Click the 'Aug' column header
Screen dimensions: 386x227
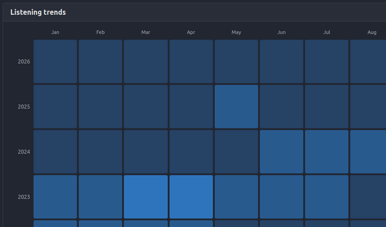click(372, 32)
